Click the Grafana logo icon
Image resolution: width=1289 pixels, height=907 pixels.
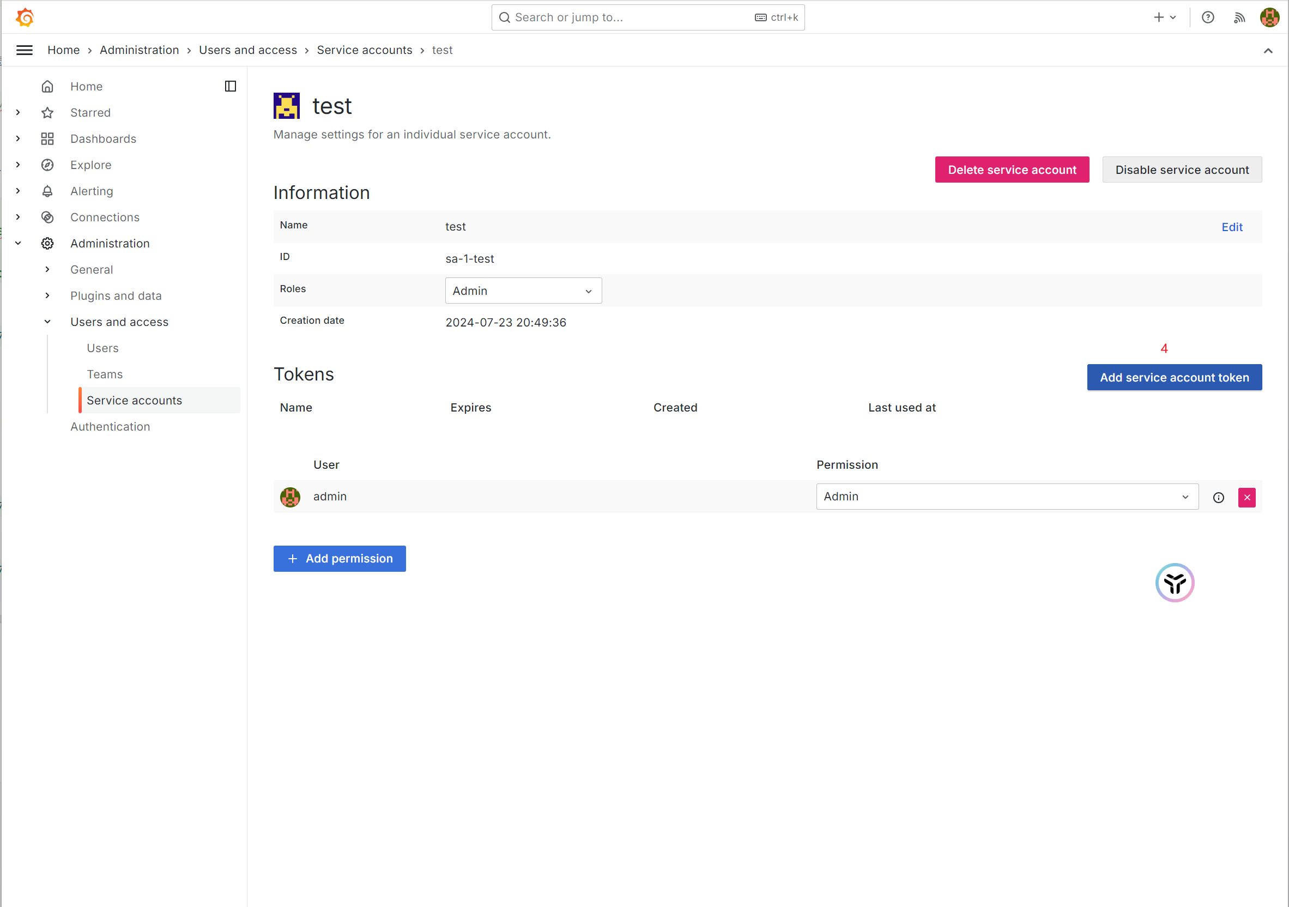click(x=25, y=17)
